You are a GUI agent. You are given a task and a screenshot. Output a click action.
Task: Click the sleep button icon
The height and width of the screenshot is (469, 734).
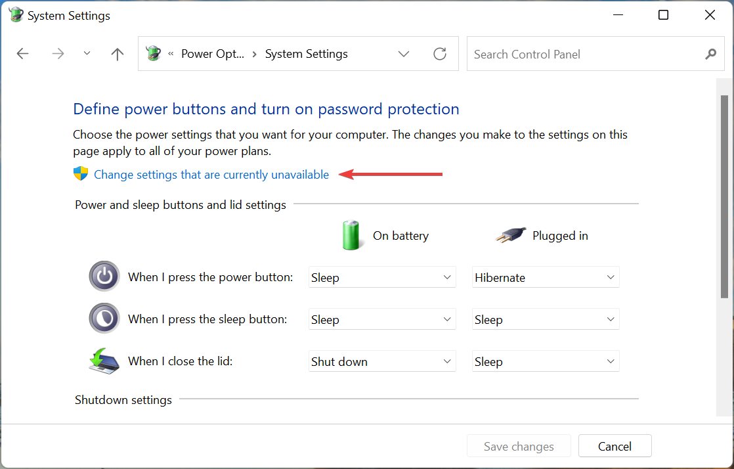(x=104, y=319)
